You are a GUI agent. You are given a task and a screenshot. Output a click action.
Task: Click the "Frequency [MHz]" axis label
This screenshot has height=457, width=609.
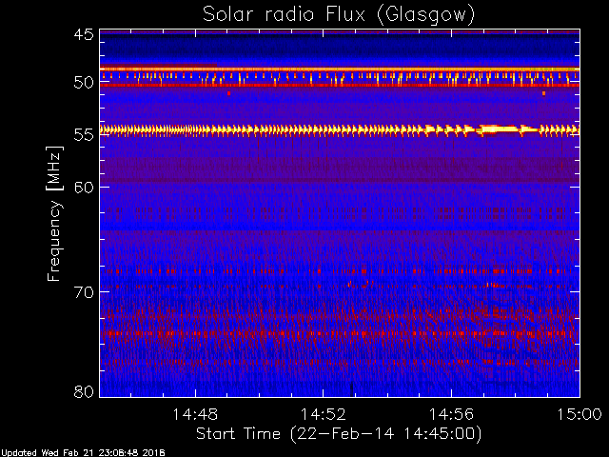[54, 213]
